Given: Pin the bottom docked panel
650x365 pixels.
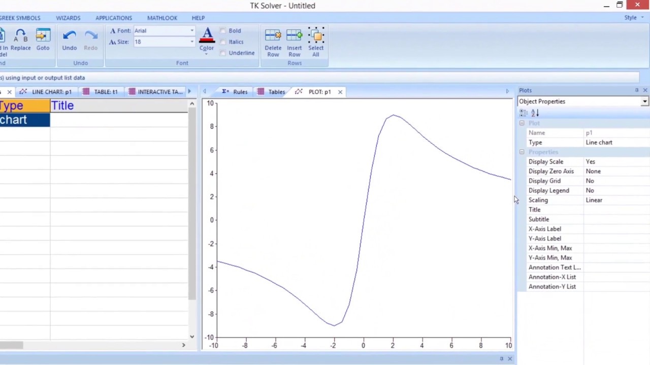Looking at the screenshot, I should [501, 359].
